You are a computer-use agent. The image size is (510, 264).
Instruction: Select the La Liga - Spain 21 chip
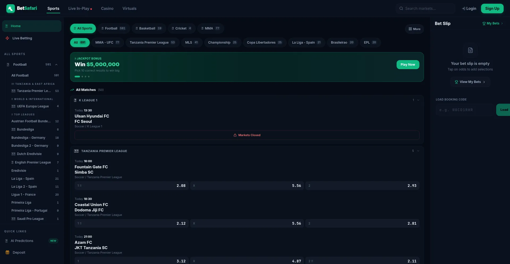point(307,43)
